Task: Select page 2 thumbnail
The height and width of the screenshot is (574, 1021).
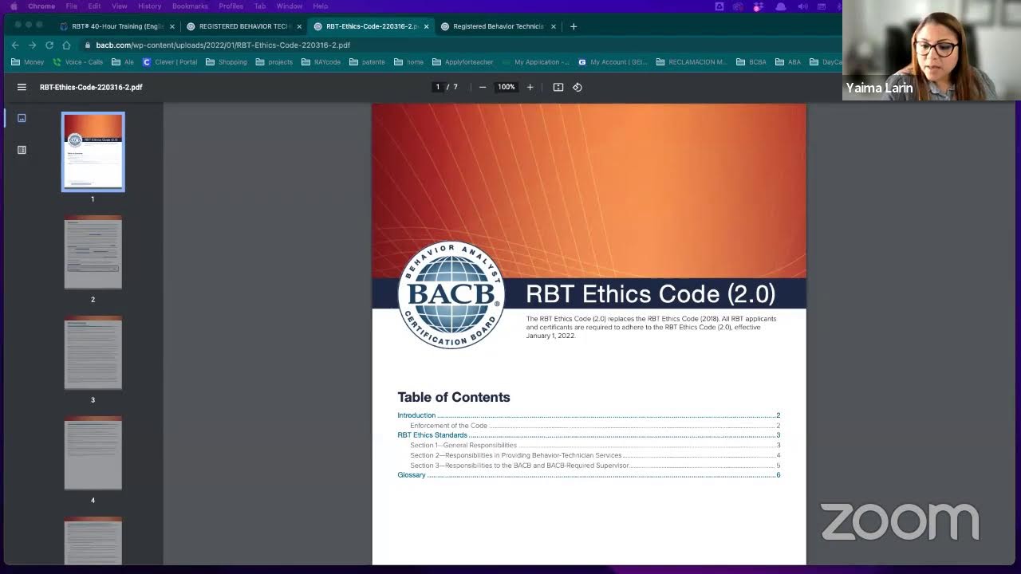Action: 93,252
